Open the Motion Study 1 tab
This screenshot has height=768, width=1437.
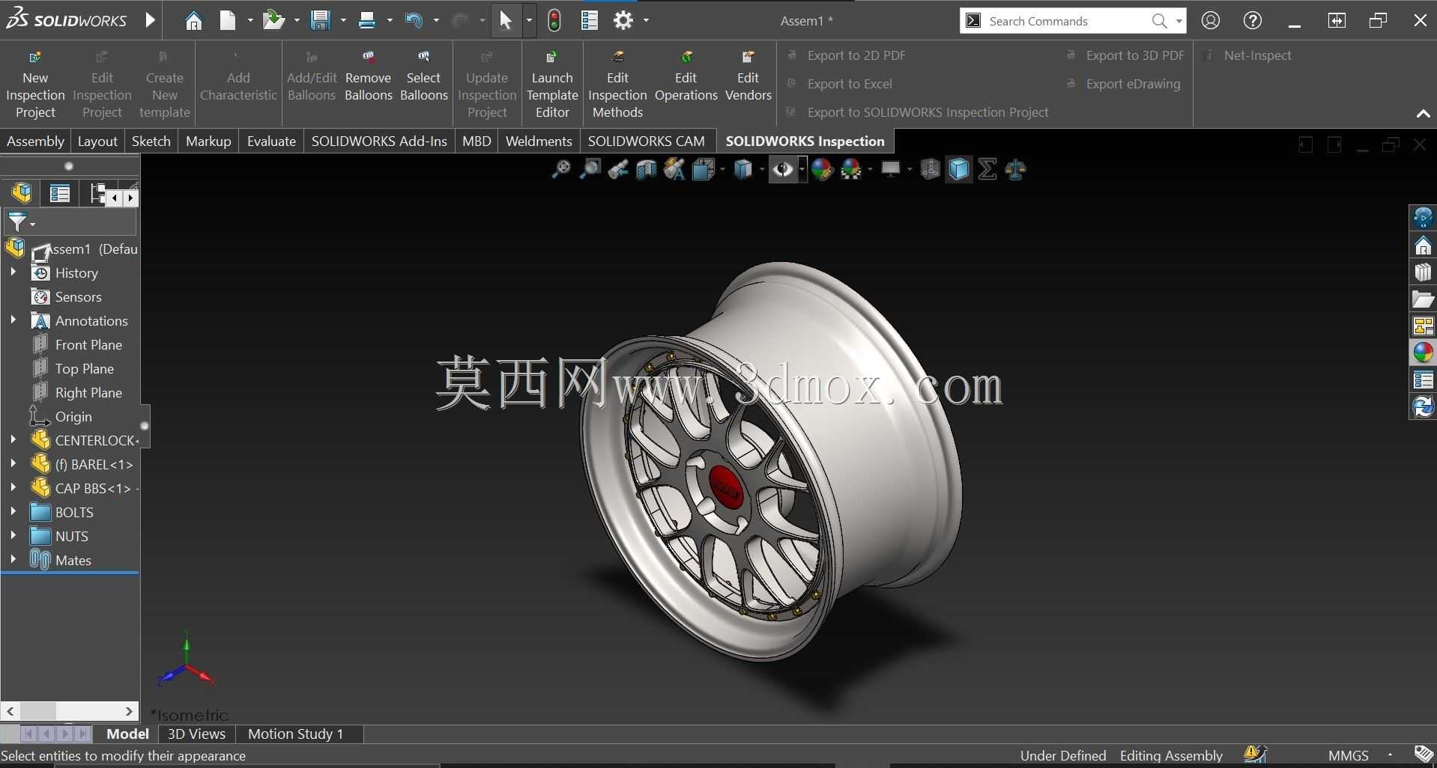[295, 734]
